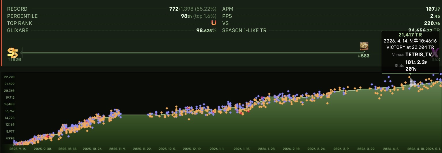The width and height of the screenshot is (442, 153).
Task: Select the 2025. 12. 19. date label
Action: point(192,149)
